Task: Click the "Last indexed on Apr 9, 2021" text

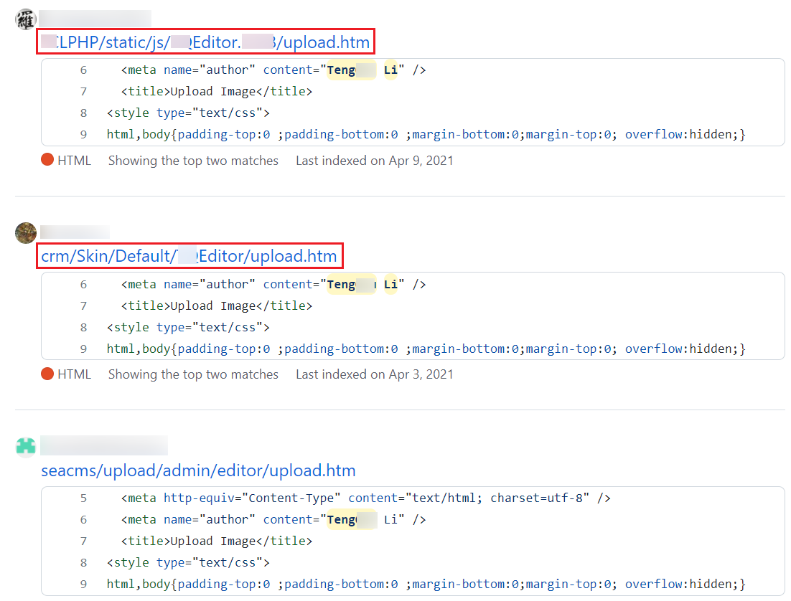Action: point(374,161)
